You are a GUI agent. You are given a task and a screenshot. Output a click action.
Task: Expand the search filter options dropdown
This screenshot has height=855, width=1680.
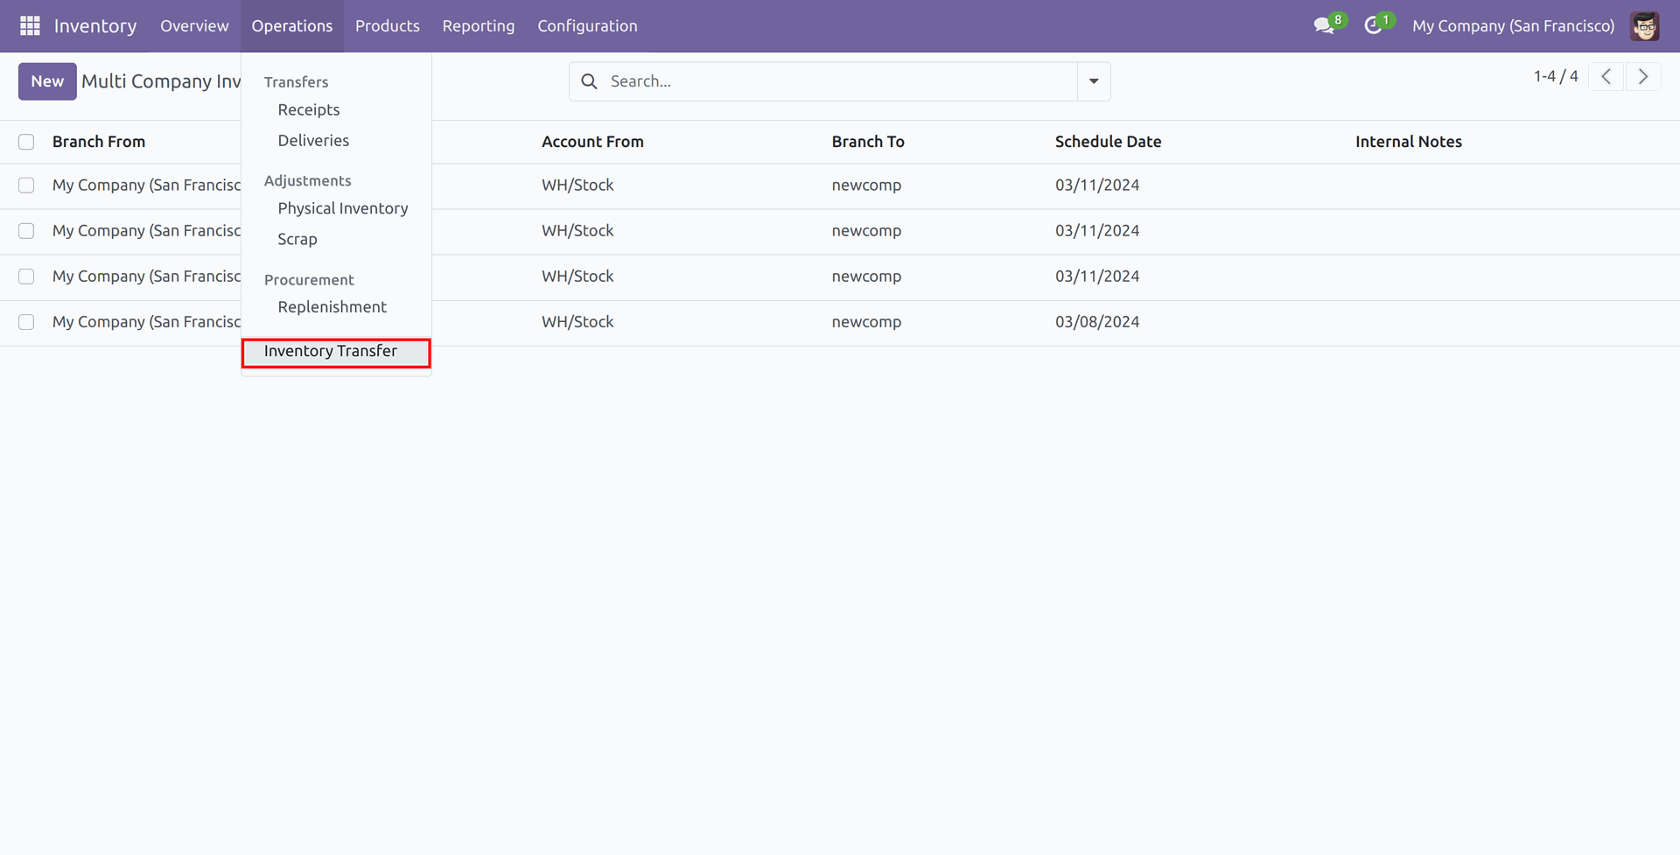(x=1094, y=81)
